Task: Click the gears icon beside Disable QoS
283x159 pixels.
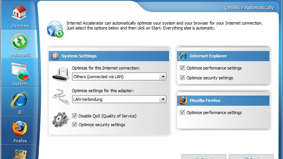Action: (x=60, y=119)
